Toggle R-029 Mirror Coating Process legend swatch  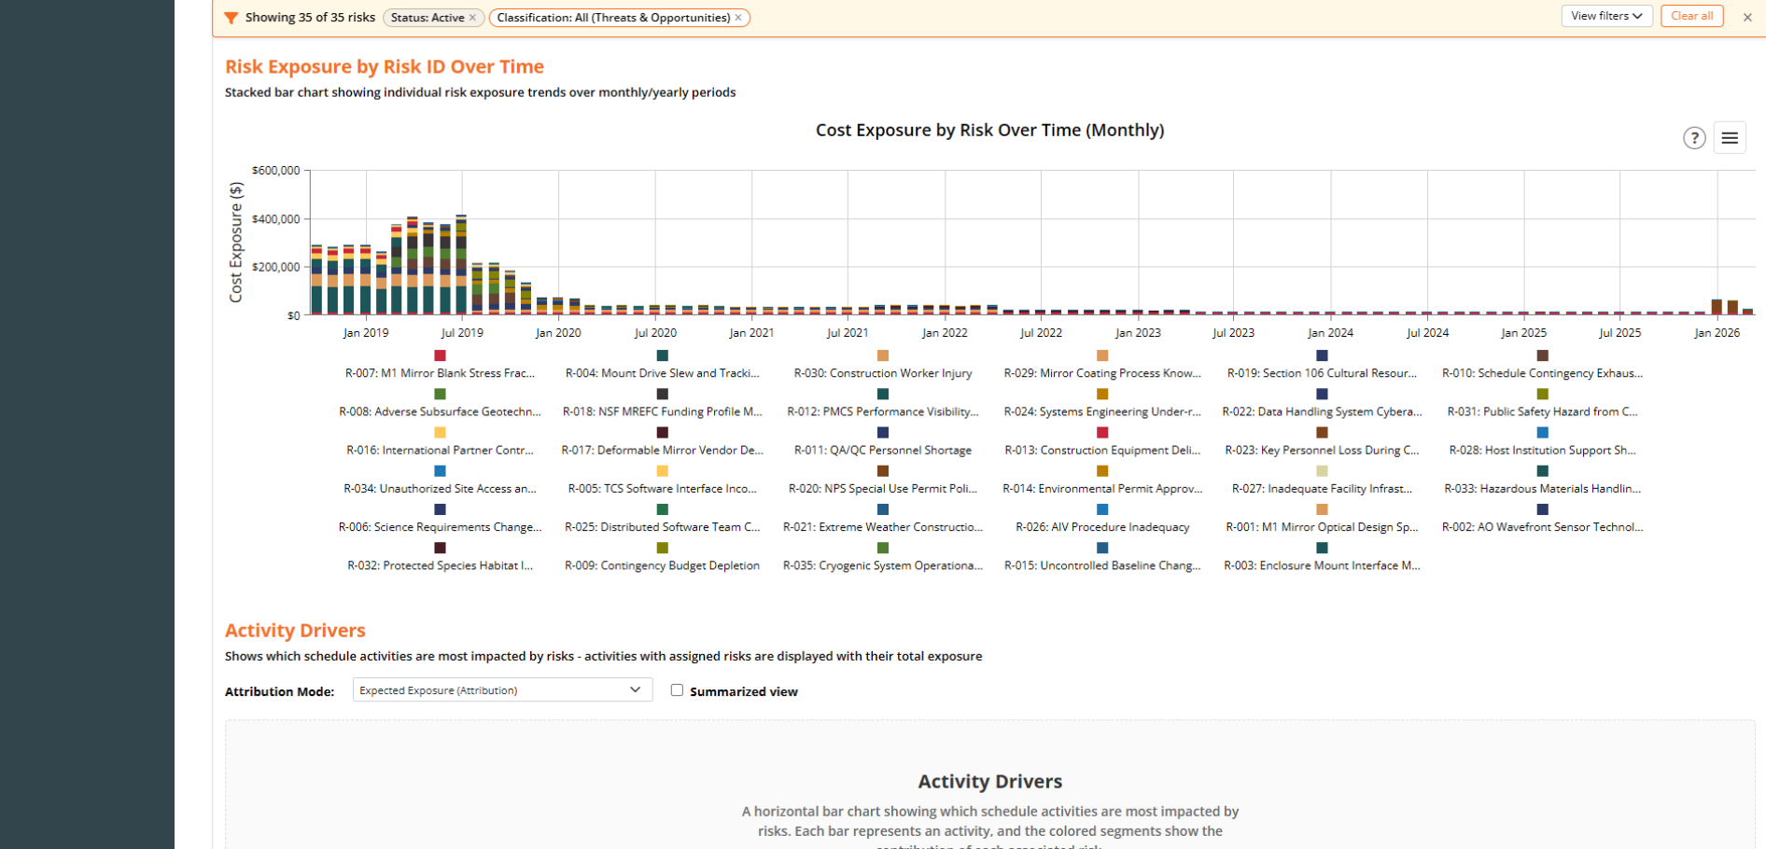pyautogui.click(x=1102, y=355)
